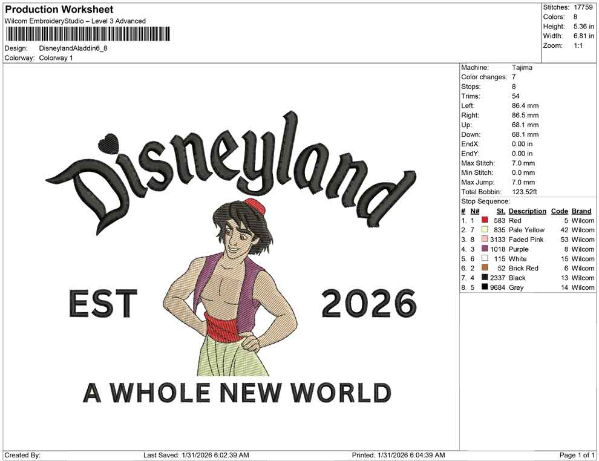Click the 'Code' column header
Viewport: 599px width, 461px height.
(559, 211)
